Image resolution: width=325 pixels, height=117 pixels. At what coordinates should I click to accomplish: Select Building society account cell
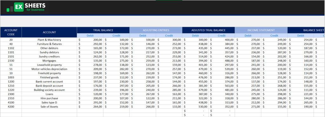click(x=49, y=90)
